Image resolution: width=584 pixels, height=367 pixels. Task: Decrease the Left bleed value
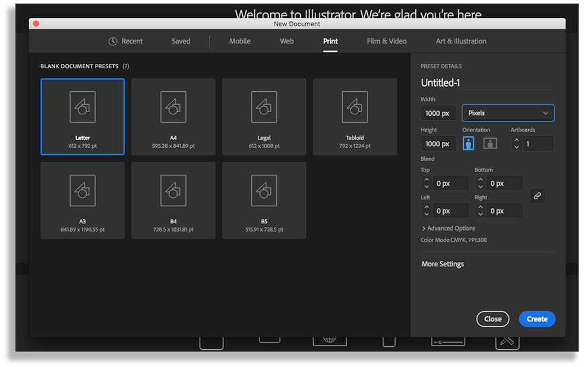click(x=427, y=214)
